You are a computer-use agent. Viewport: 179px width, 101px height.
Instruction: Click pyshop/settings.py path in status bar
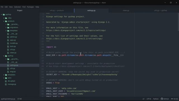[x=8, y=99]
